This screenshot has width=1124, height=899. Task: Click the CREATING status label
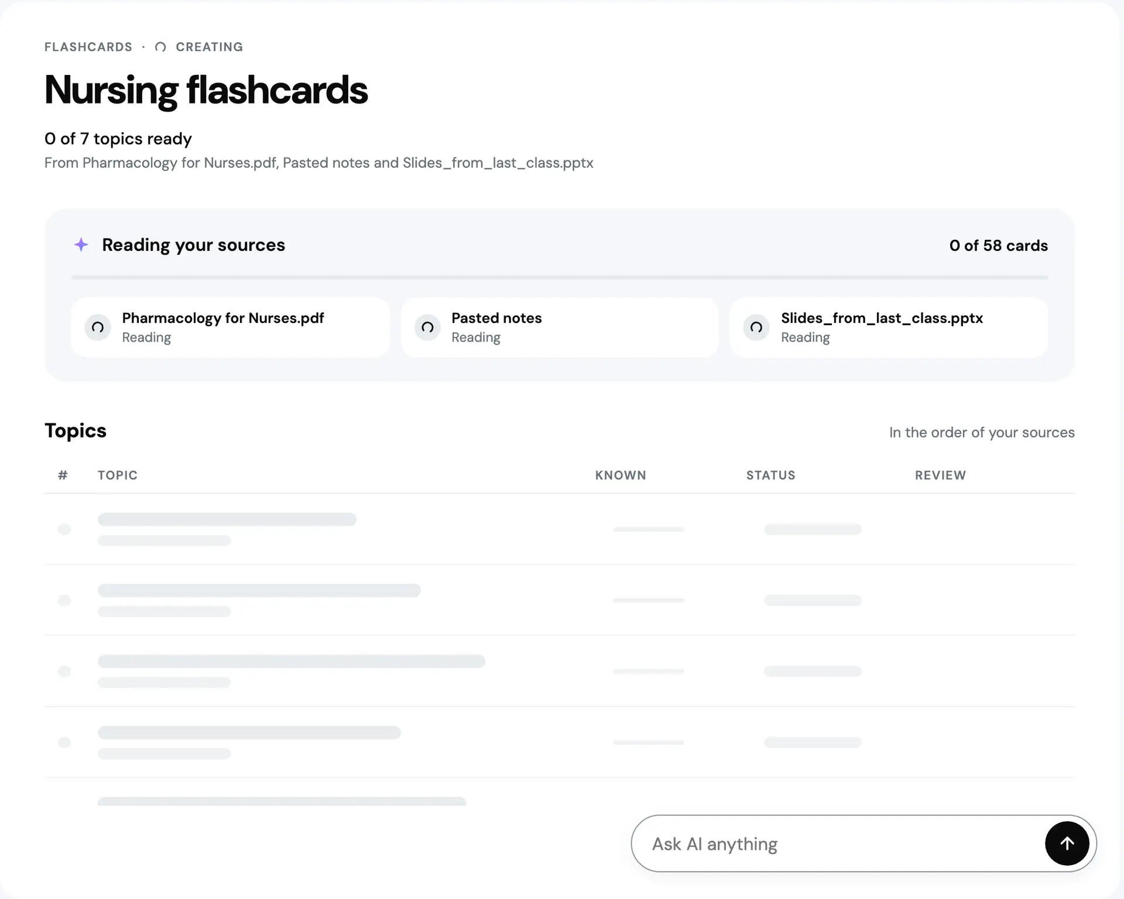(x=210, y=47)
